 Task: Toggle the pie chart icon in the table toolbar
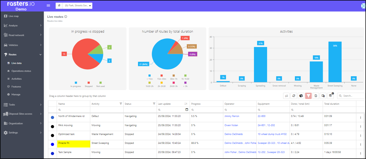pos(301,96)
